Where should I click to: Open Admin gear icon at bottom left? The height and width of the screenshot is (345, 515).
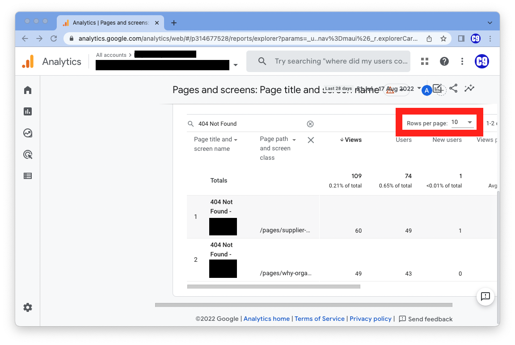(x=28, y=307)
